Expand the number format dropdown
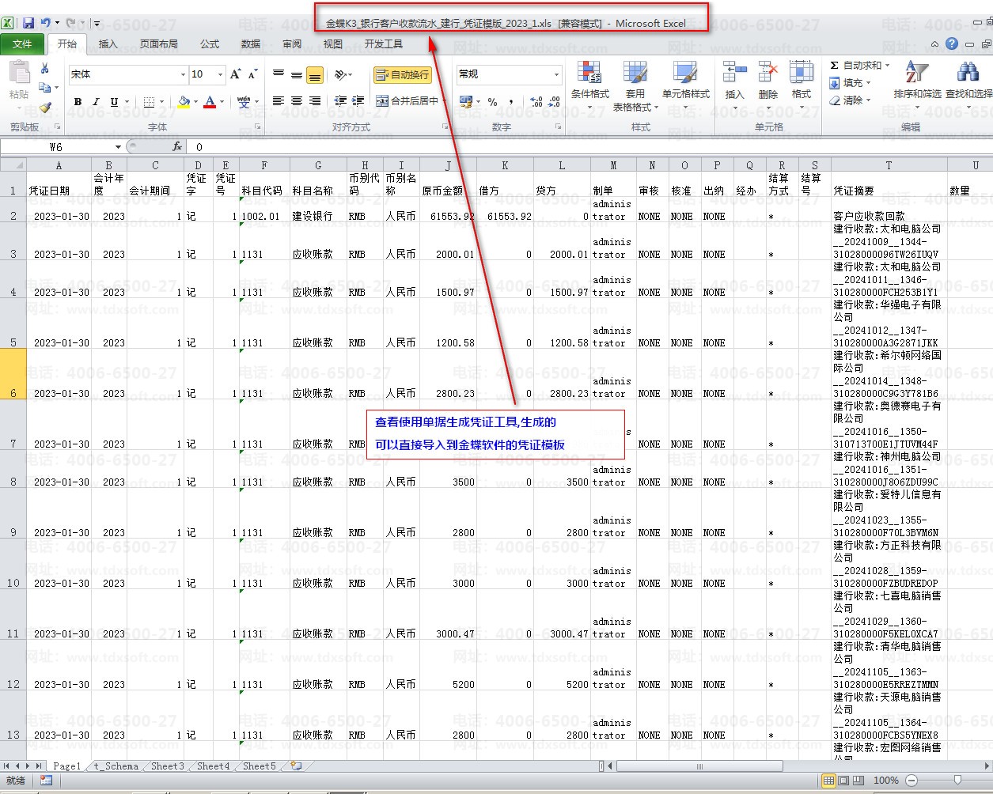 click(x=556, y=74)
